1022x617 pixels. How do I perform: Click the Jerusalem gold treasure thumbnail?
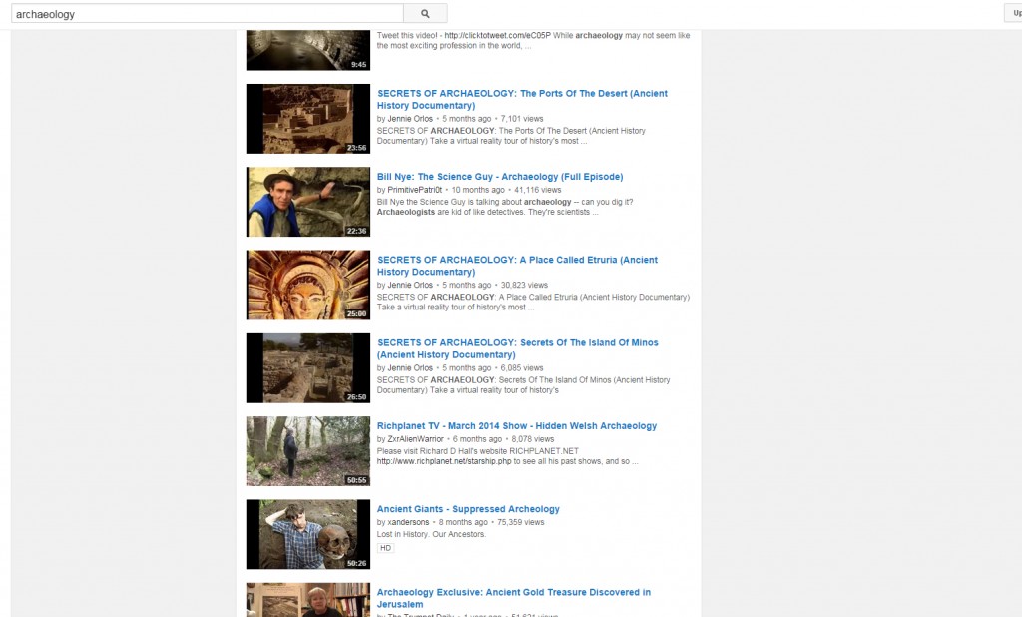pos(308,600)
